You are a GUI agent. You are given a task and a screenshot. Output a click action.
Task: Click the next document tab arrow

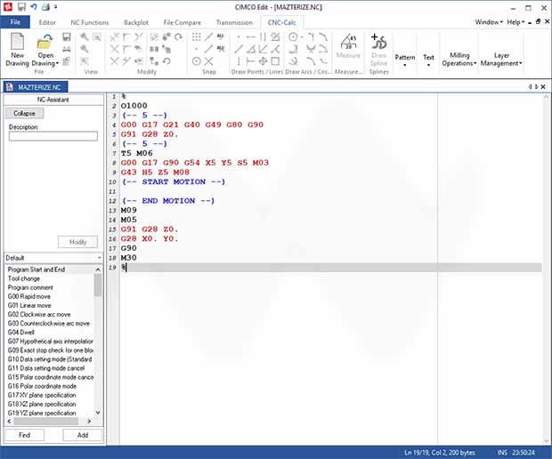[537, 86]
